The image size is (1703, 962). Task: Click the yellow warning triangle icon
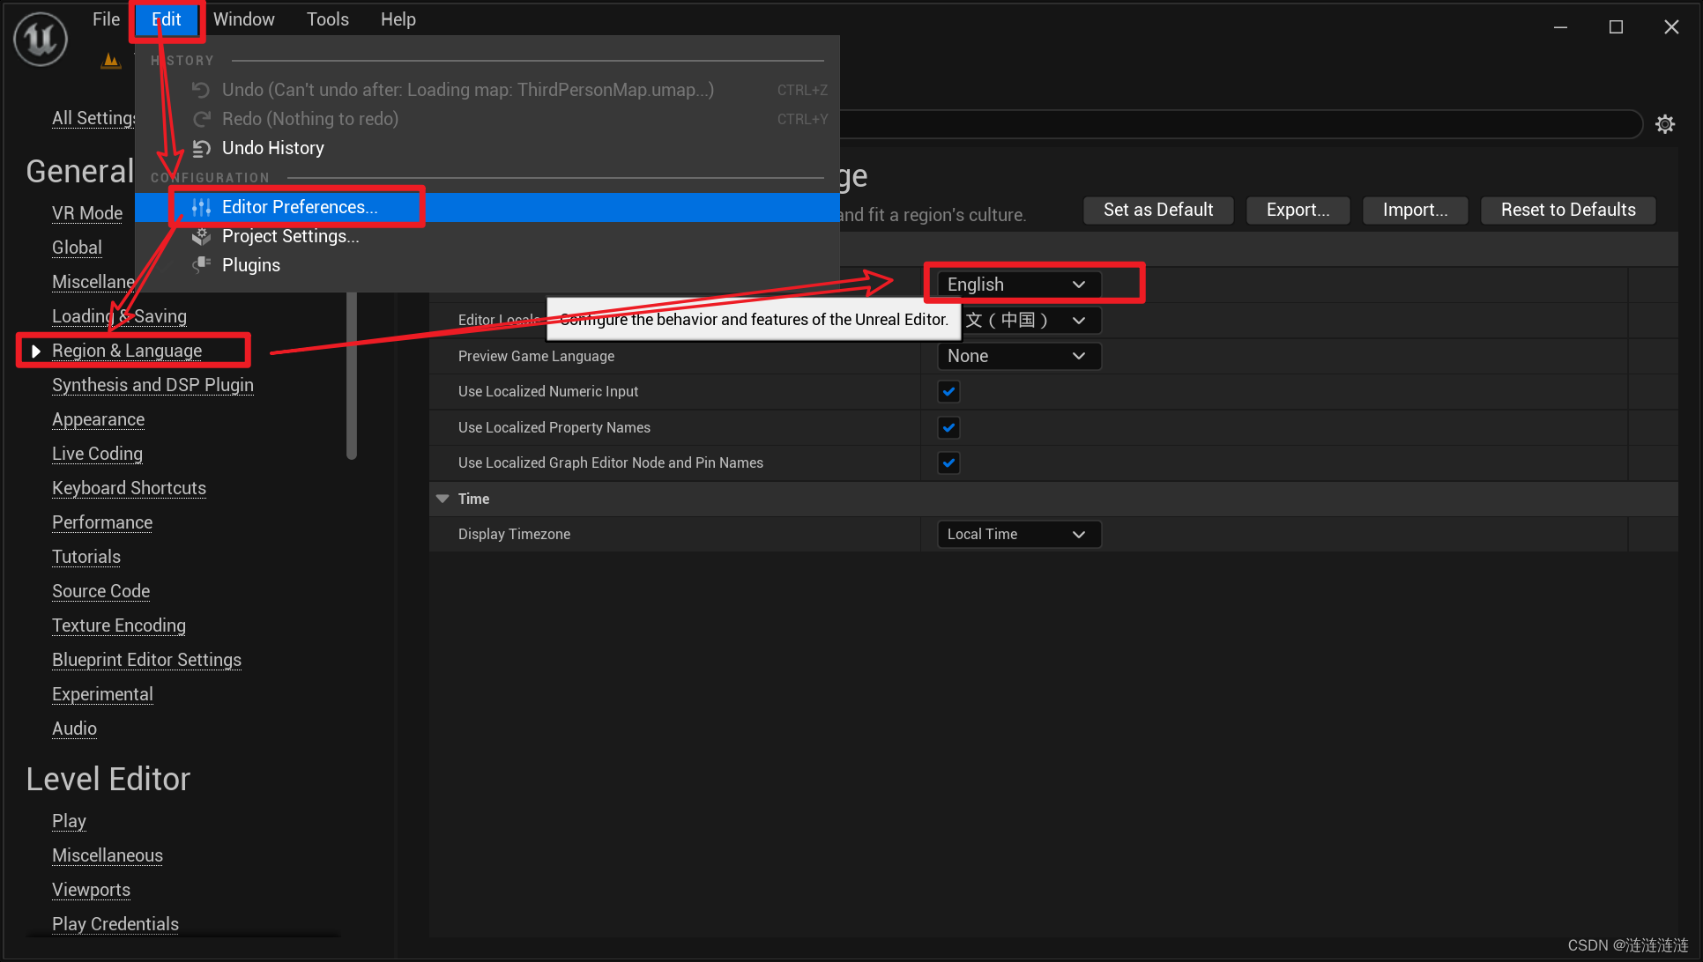110,61
